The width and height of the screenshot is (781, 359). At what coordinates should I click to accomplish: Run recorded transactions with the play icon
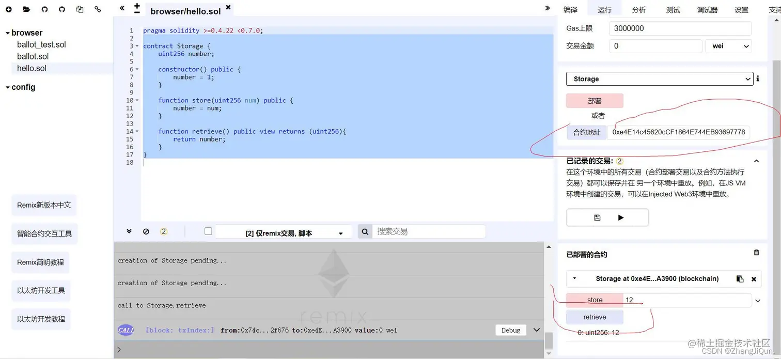[621, 217]
